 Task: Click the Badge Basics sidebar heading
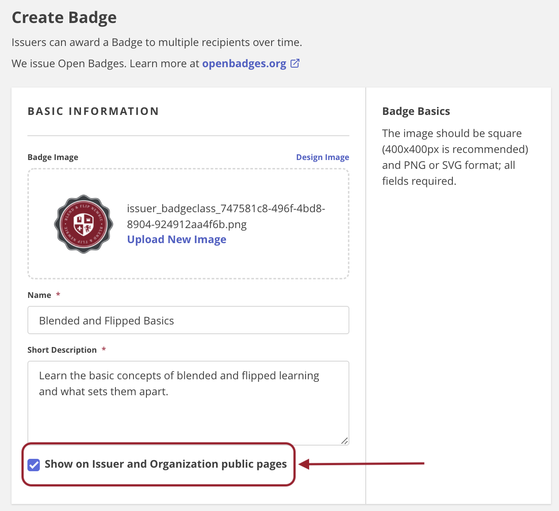(416, 111)
